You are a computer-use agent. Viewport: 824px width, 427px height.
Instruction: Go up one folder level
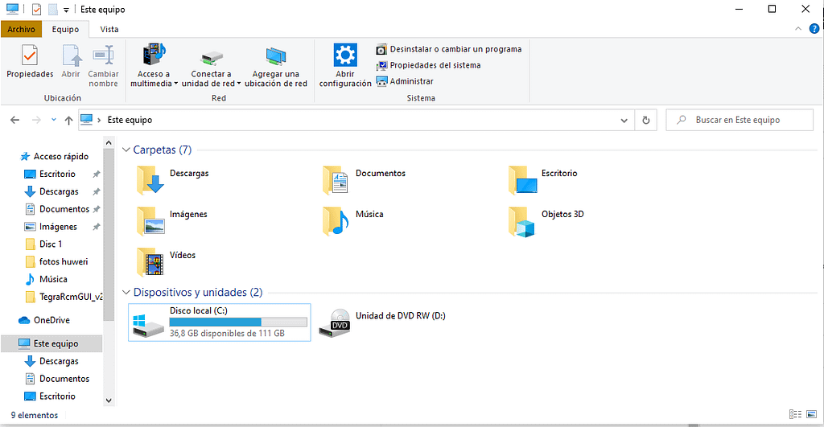pos(68,121)
